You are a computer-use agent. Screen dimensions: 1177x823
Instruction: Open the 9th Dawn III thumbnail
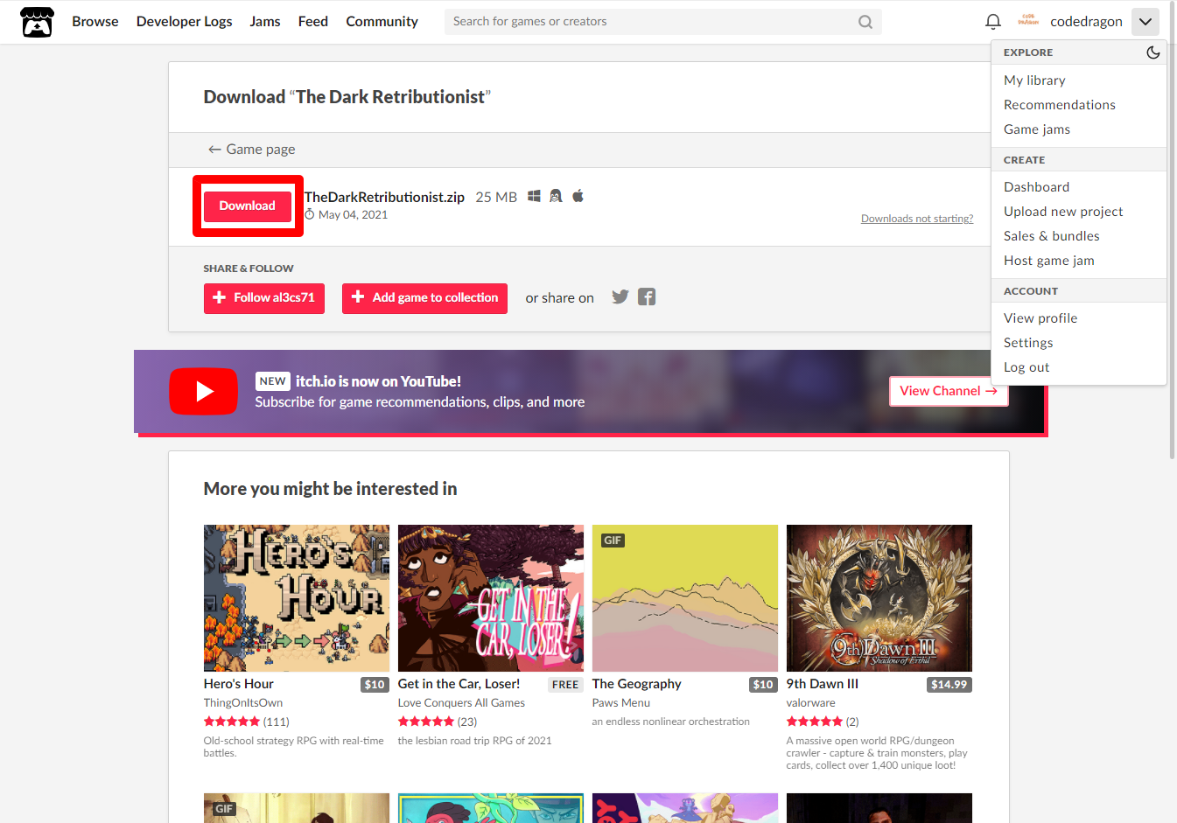coord(879,598)
